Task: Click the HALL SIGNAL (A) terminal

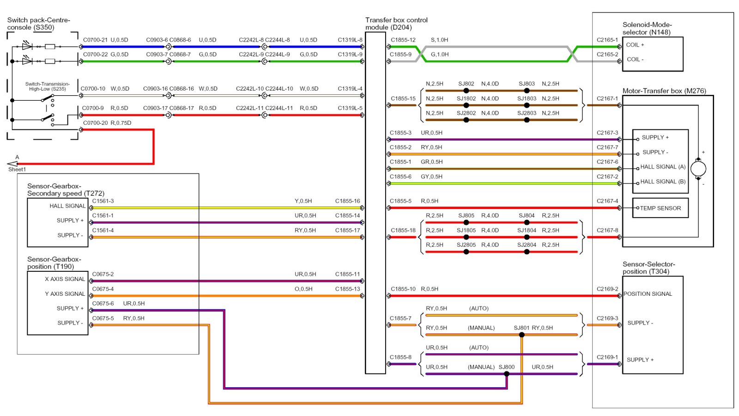Action: coord(662,167)
